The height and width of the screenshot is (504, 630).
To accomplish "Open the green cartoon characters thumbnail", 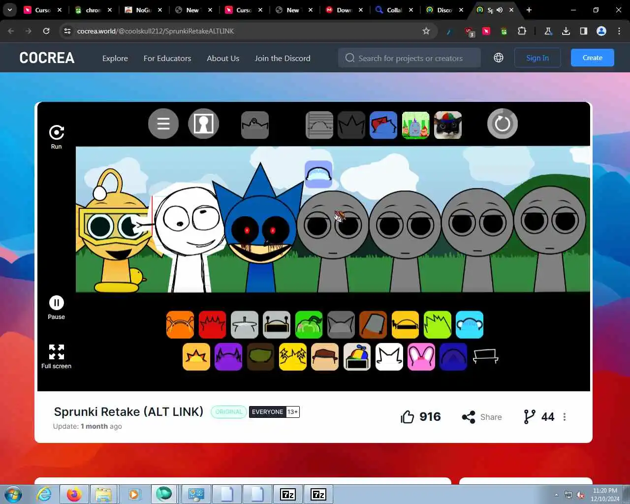I will [416, 125].
